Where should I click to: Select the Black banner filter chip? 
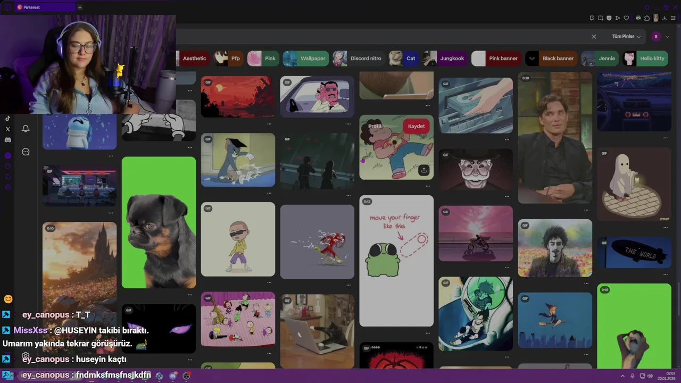pos(551,59)
